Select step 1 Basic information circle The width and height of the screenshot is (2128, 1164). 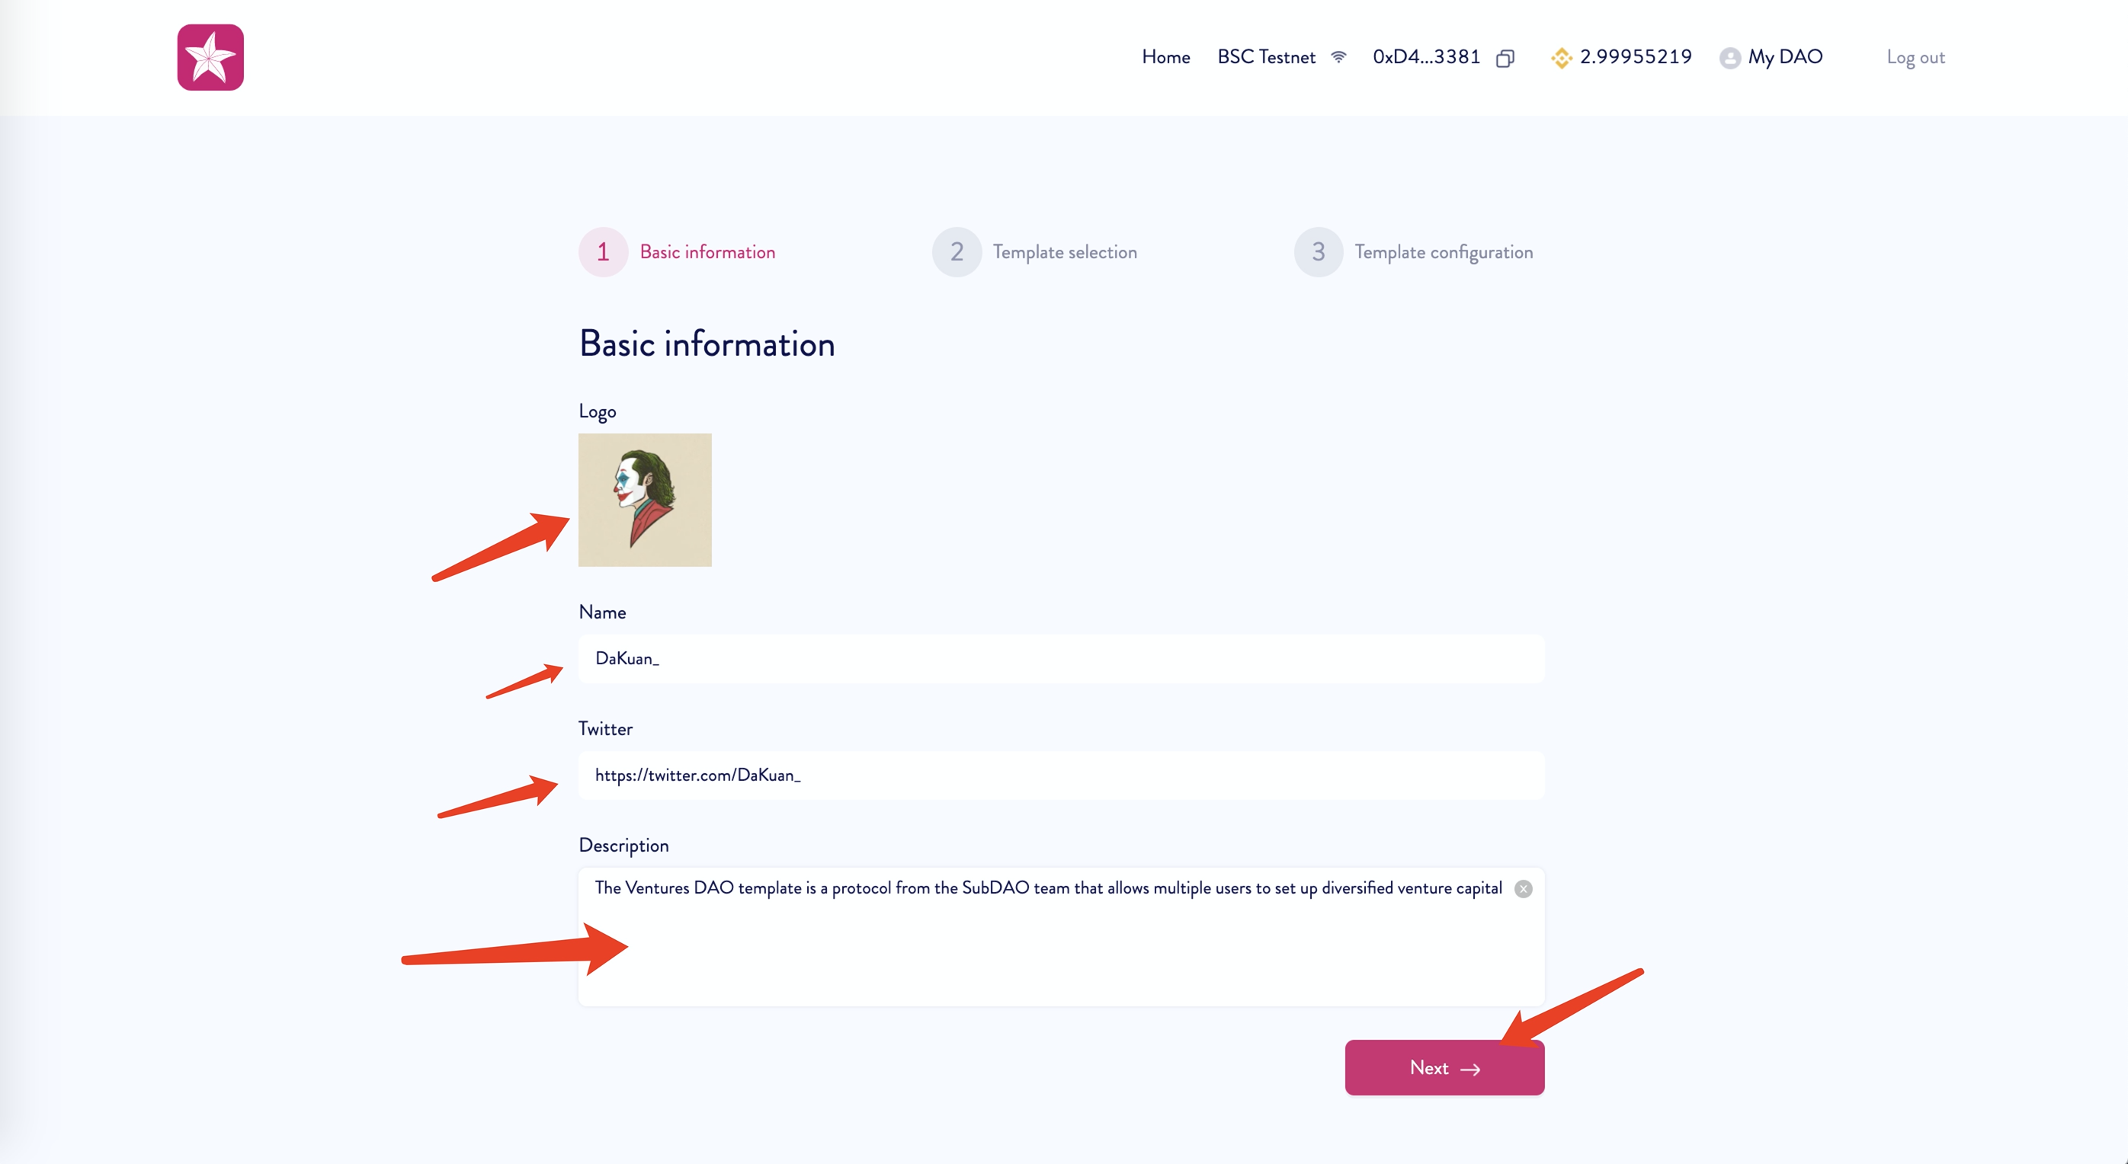click(603, 252)
